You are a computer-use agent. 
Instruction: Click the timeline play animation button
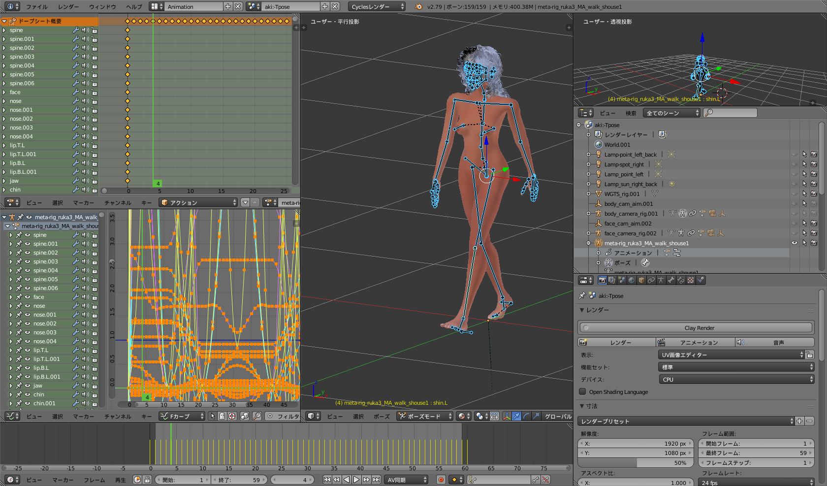pos(356,480)
